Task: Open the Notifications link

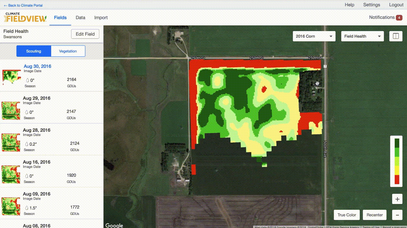Action: (x=382, y=17)
